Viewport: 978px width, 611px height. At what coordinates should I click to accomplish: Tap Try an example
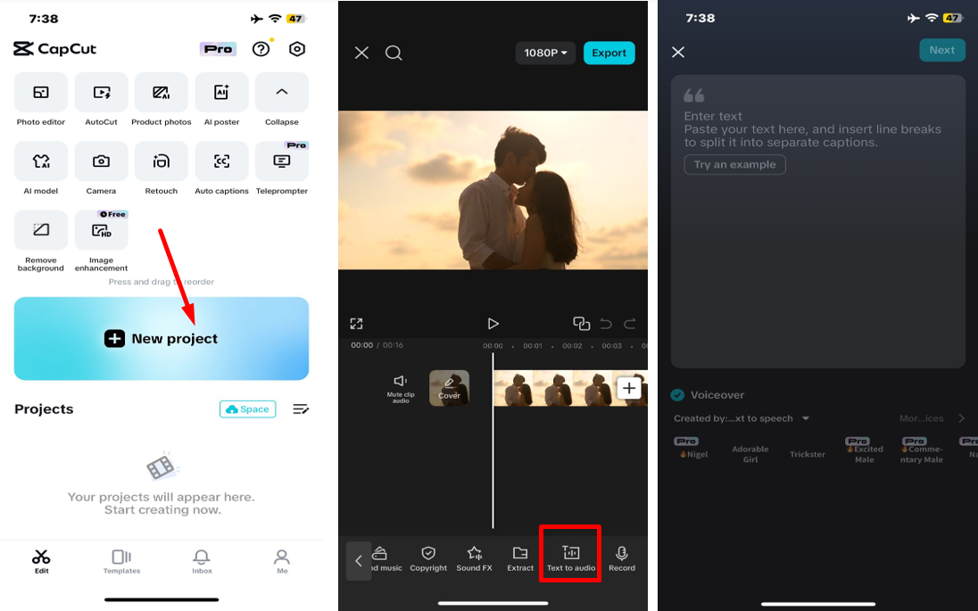click(734, 165)
